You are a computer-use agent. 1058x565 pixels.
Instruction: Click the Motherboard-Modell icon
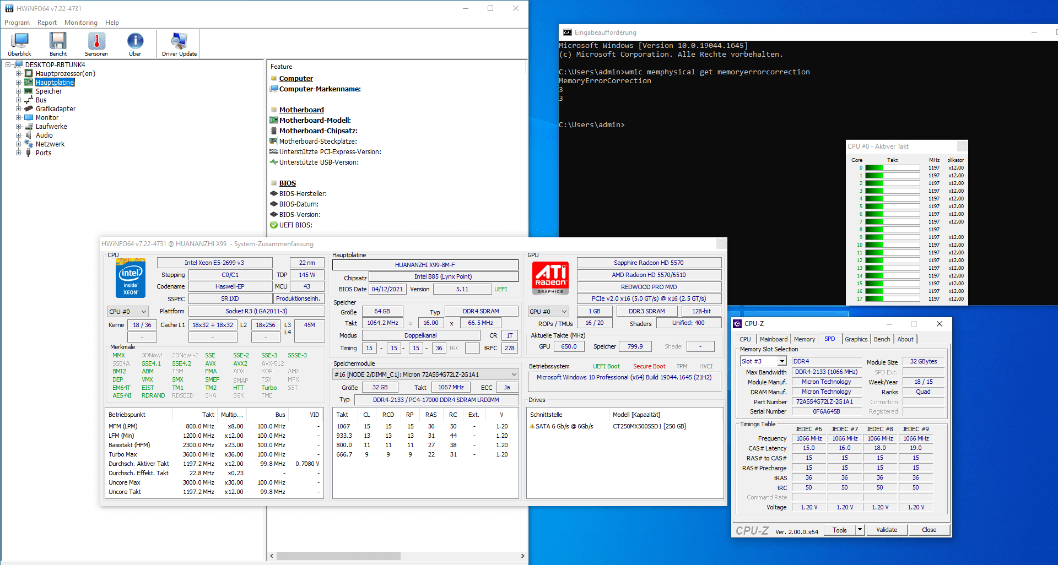click(x=274, y=120)
